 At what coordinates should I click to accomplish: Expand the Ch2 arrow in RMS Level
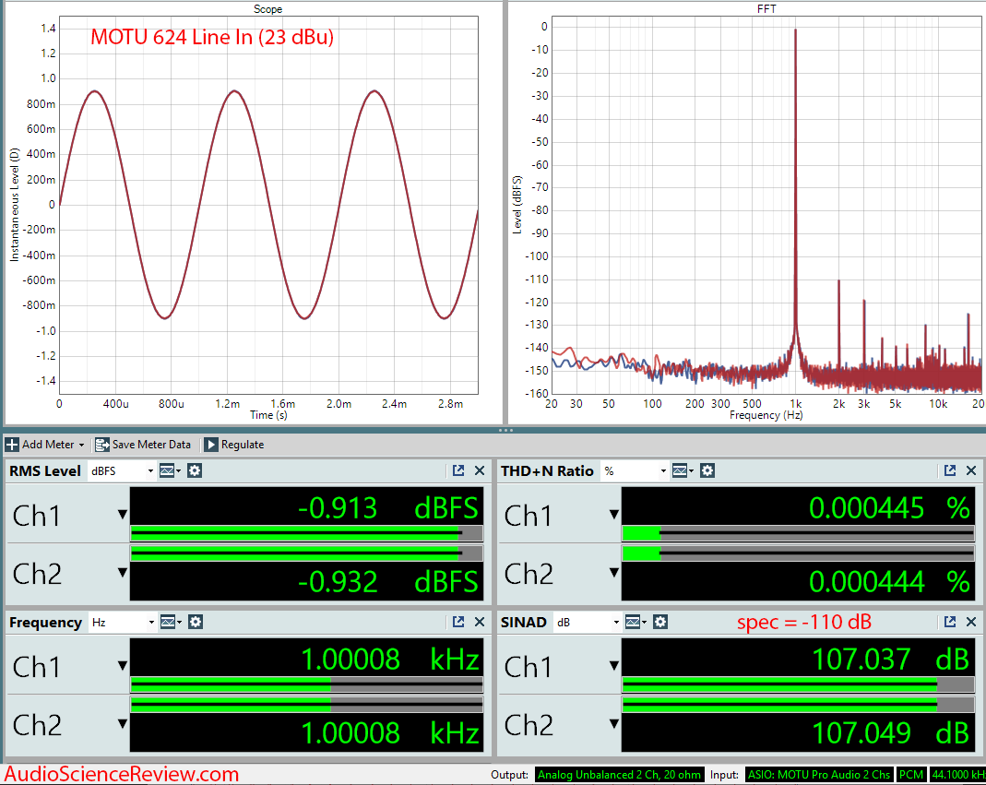[123, 573]
